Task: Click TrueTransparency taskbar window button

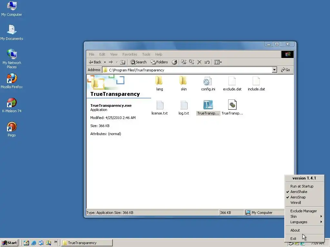Action: (x=87, y=243)
